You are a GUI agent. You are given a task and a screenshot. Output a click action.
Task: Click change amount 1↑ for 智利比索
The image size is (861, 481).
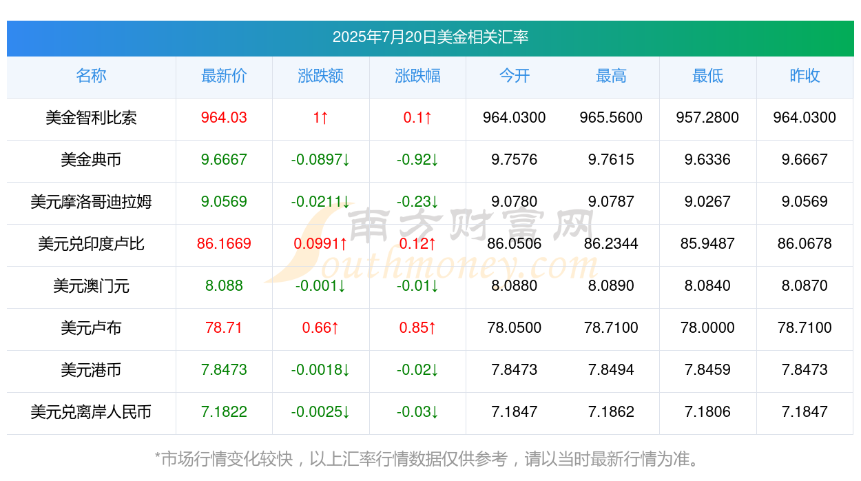[x=321, y=118]
